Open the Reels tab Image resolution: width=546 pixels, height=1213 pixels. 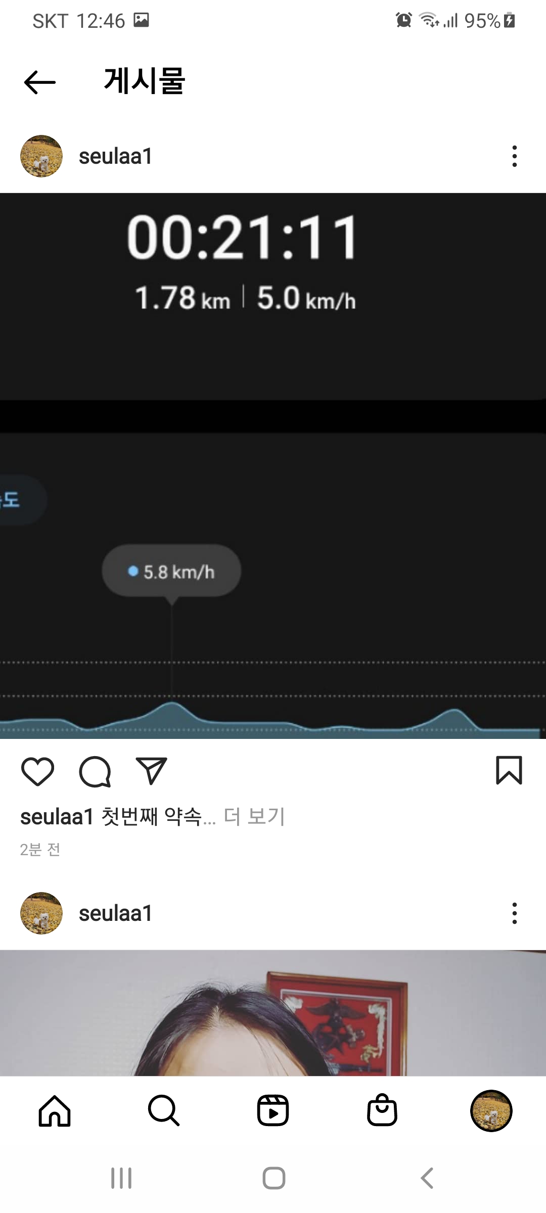point(273,1111)
